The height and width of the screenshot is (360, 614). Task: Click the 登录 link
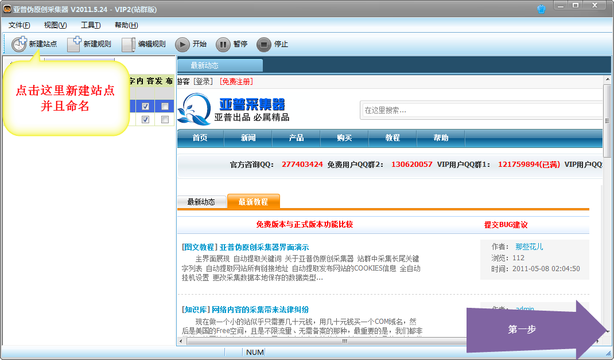point(203,81)
